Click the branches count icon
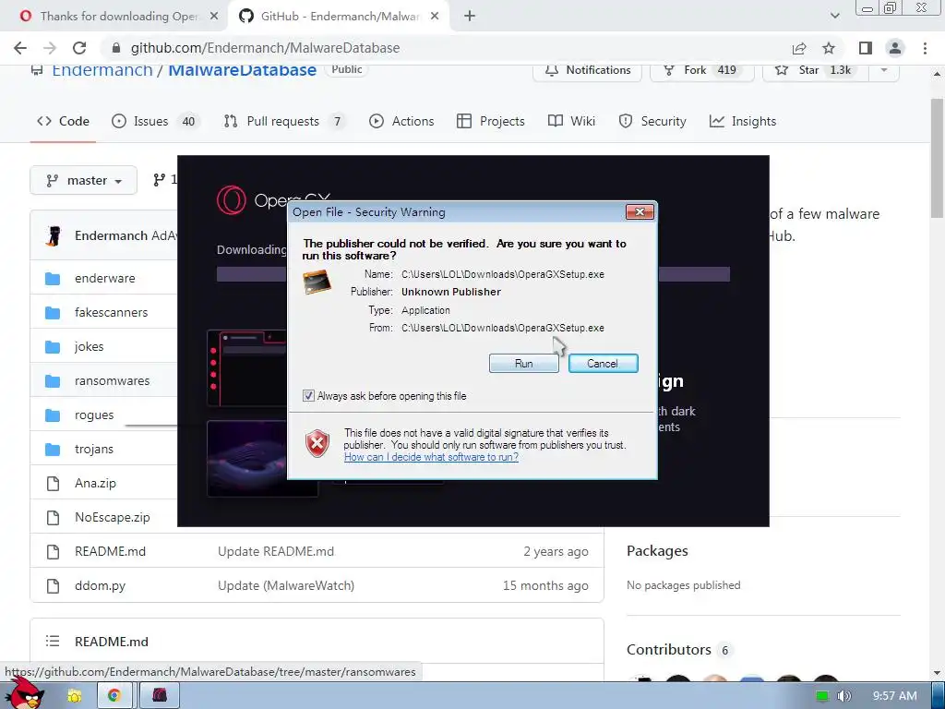The height and width of the screenshot is (709, 945). (159, 180)
